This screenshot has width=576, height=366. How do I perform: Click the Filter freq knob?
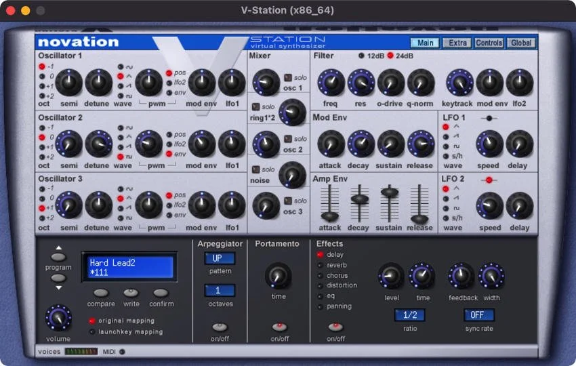pyautogui.click(x=331, y=83)
